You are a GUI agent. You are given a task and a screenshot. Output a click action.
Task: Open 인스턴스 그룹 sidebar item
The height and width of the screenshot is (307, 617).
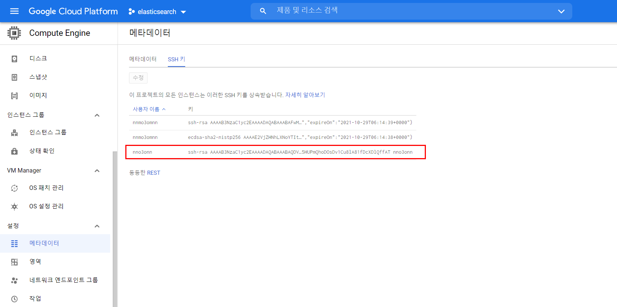[x=55, y=133]
